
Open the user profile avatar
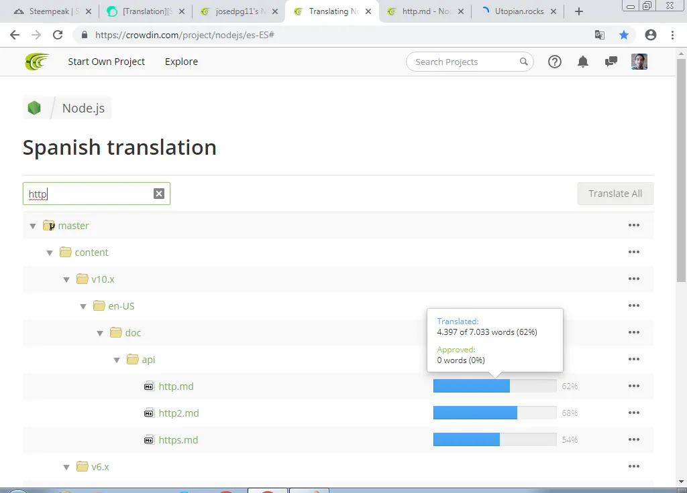639,62
